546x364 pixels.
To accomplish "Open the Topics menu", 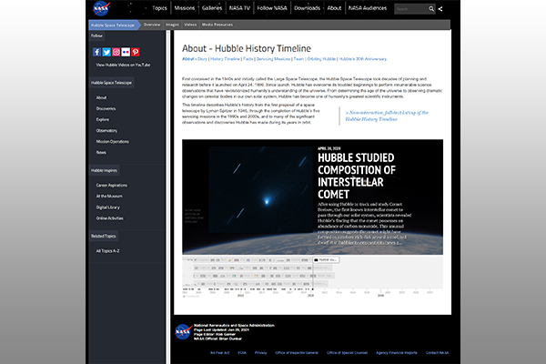I will (159, 8).
